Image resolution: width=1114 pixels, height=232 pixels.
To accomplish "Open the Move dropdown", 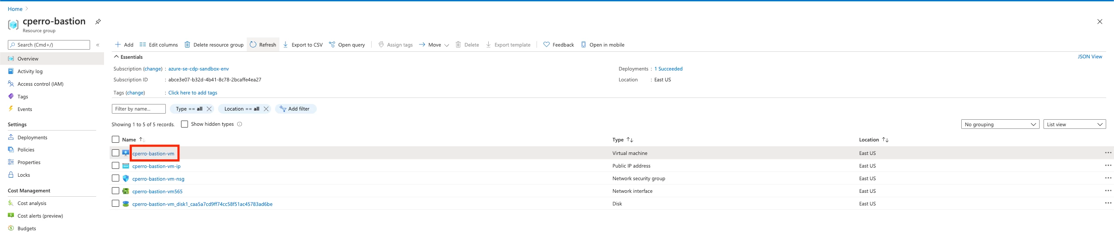I will pos(434,45).
